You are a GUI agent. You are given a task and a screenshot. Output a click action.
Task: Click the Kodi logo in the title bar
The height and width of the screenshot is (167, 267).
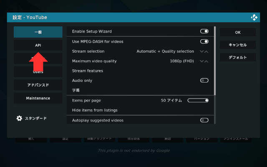point(254,18)
